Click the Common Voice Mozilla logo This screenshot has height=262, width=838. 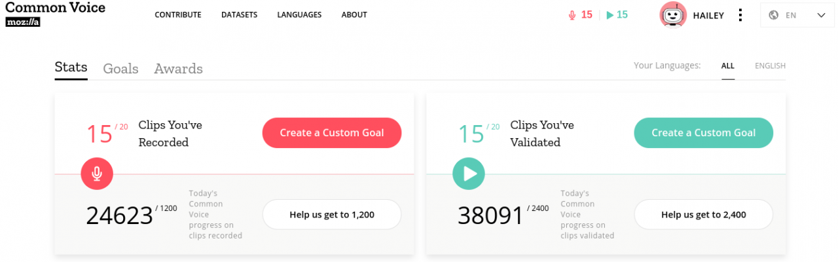tap(55, 14)
